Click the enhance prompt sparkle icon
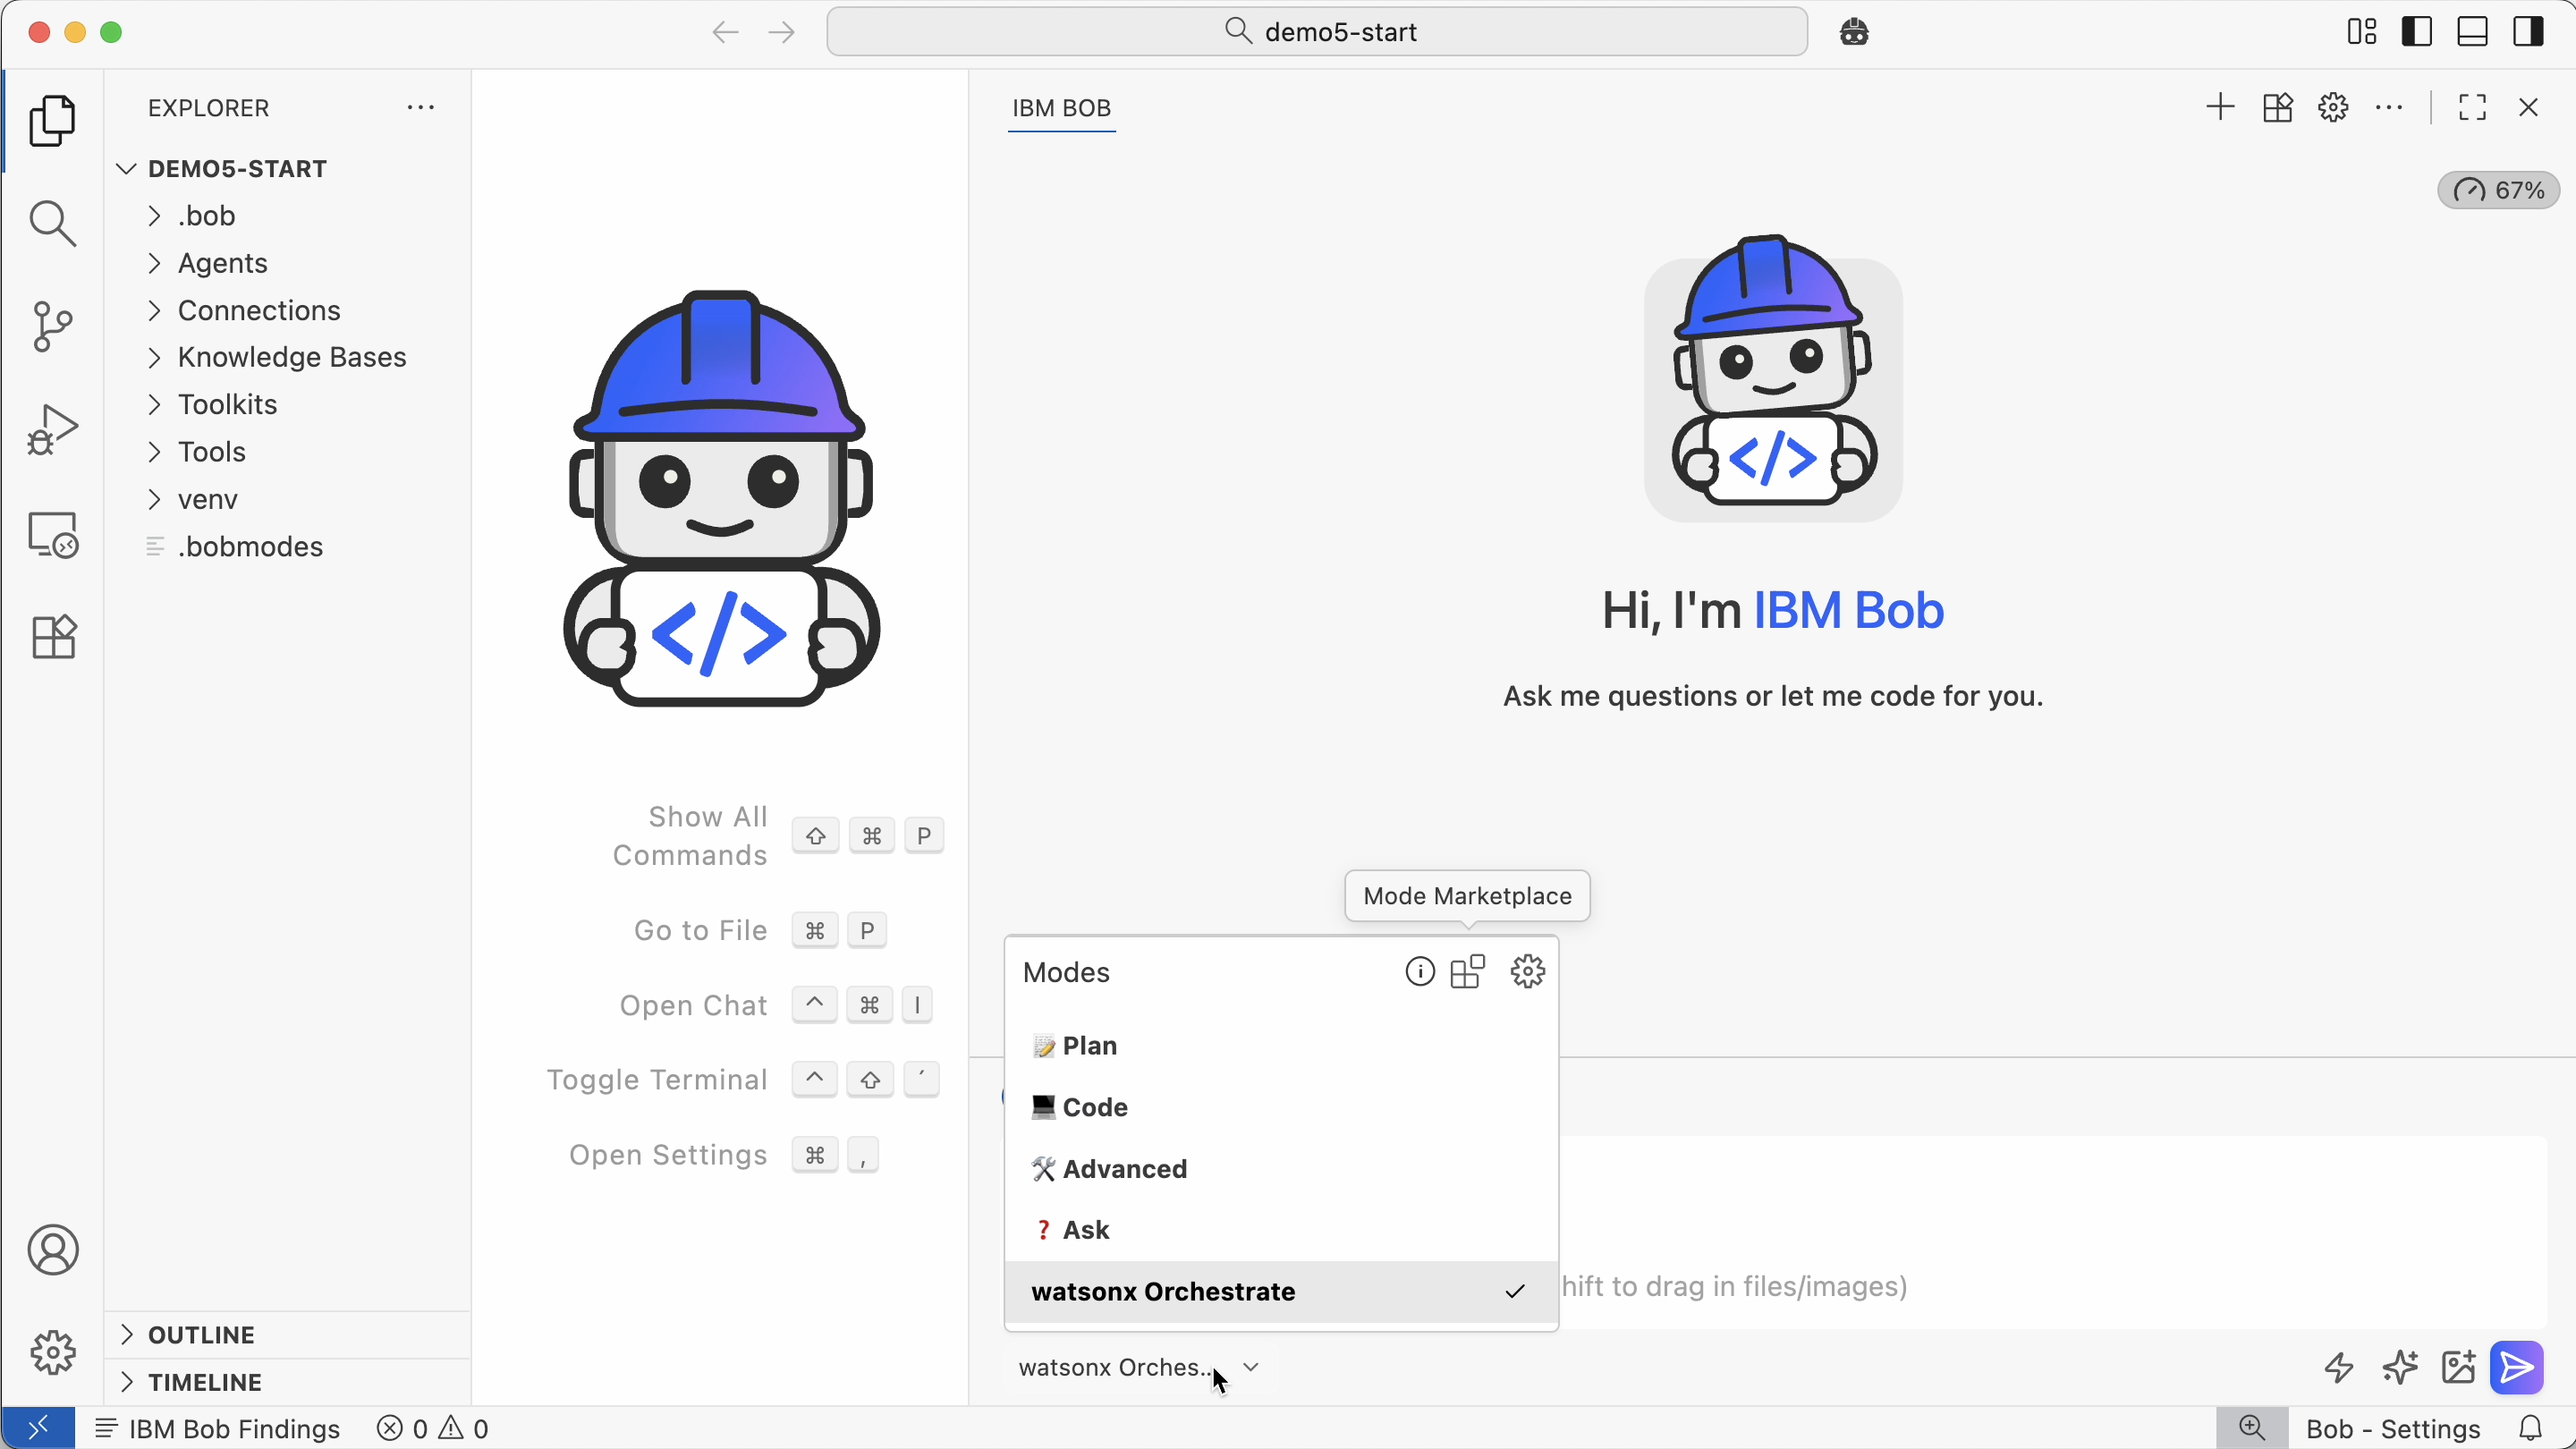The image size is (2576, 1449). point(2400,1367)
